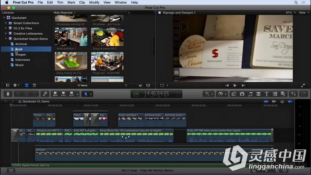
Task: Open the Hide Rejected filter dropdown
Action: [x=65, y=12]
